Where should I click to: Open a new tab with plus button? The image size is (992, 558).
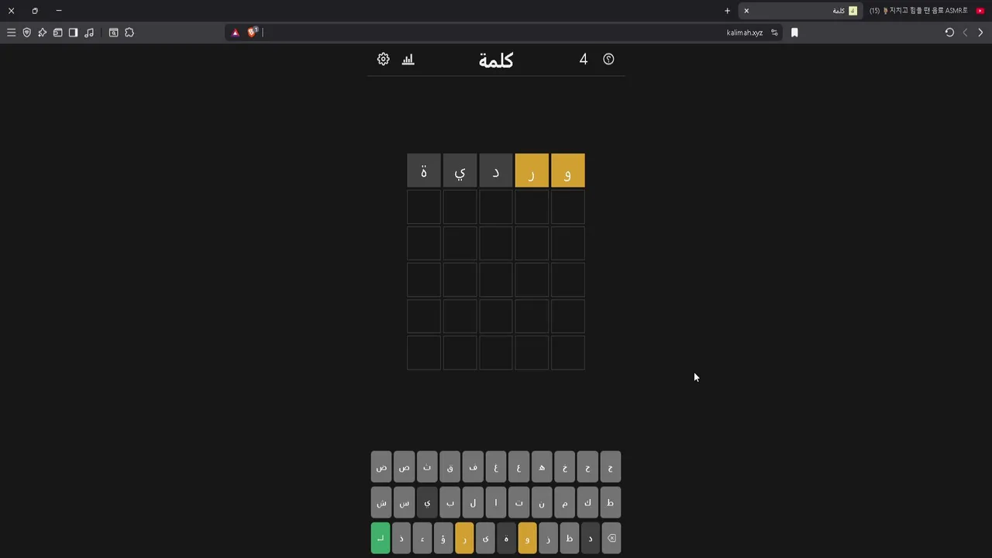point(727,11)
